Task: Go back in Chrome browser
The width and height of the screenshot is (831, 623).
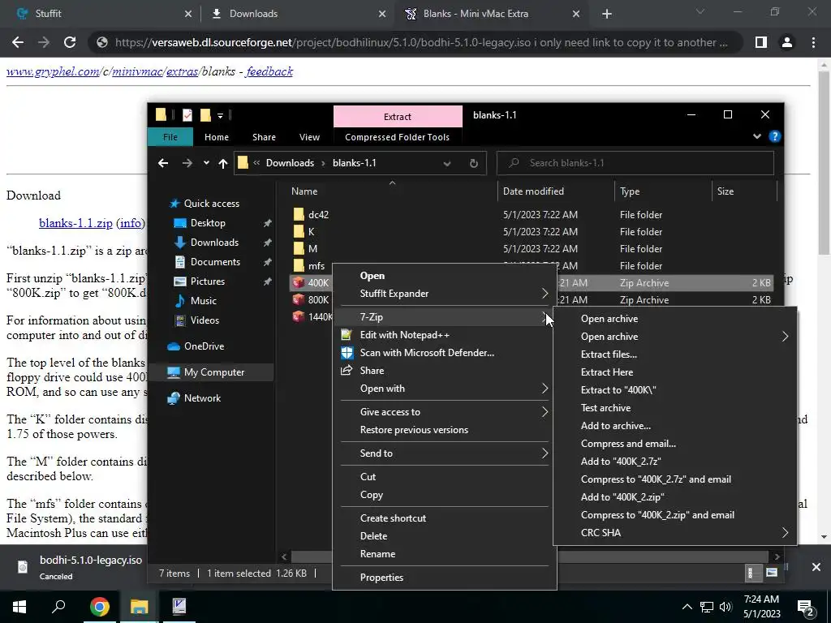Action: (x=18, y=42)
